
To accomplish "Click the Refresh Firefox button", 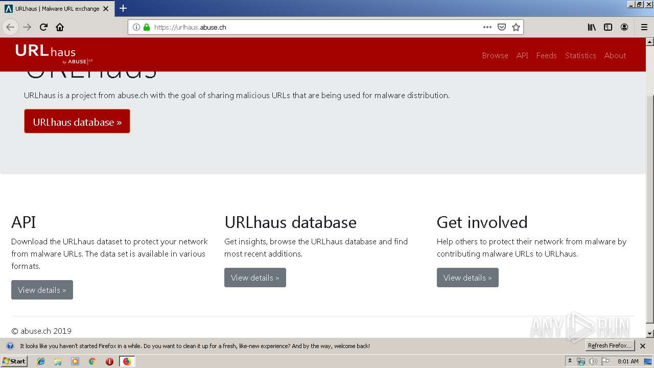I will point(610,346).
